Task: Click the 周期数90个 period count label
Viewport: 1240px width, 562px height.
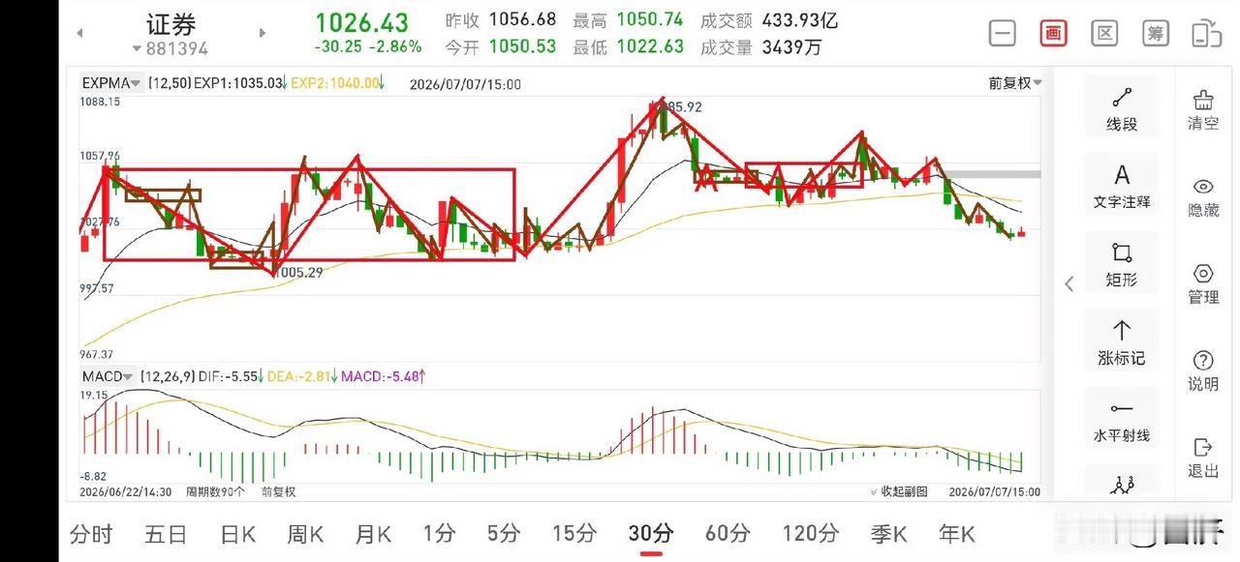Action: point(215,491)
